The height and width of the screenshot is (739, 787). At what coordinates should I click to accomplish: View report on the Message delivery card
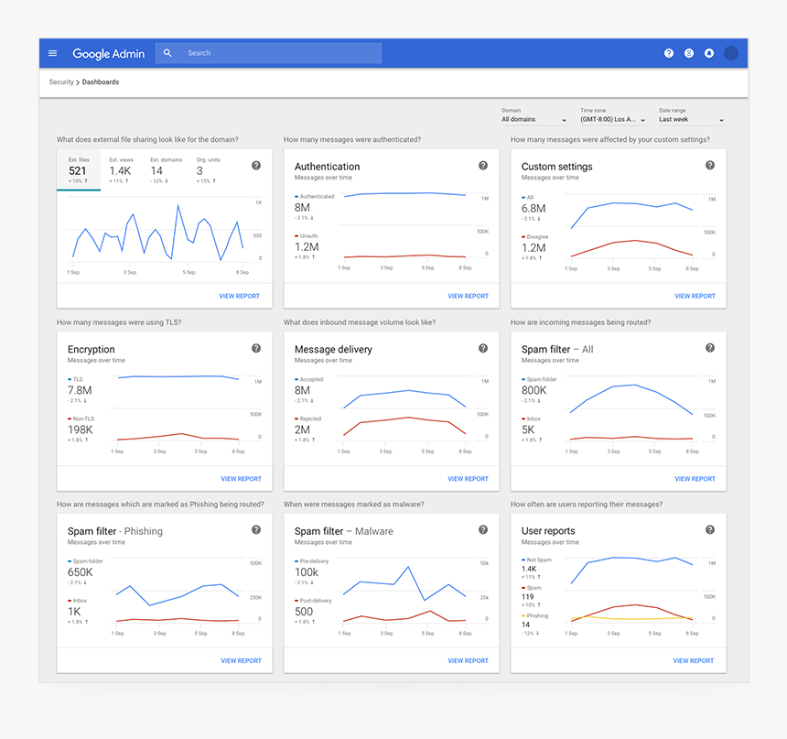click(x=468, y=479)
